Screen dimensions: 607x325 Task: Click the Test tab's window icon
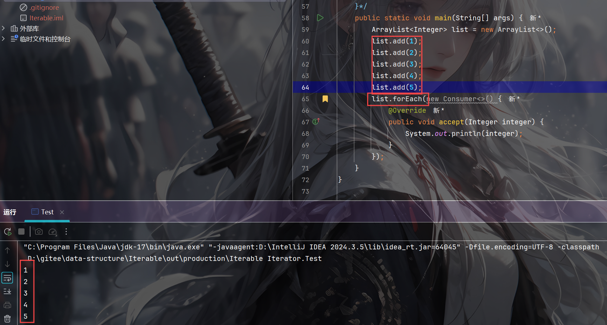(35, 212)
